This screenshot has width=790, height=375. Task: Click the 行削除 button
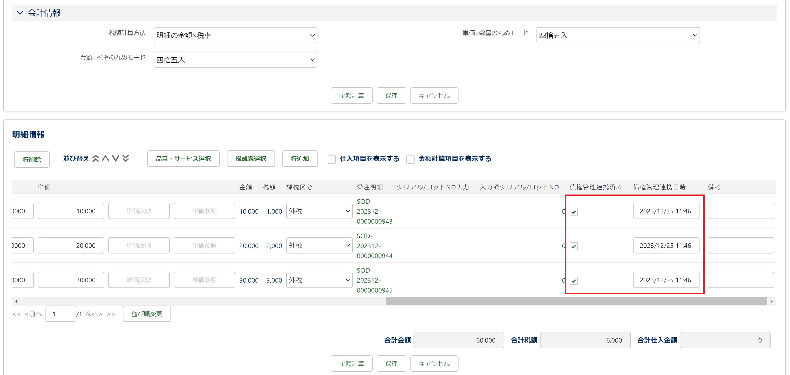(32, 160)
